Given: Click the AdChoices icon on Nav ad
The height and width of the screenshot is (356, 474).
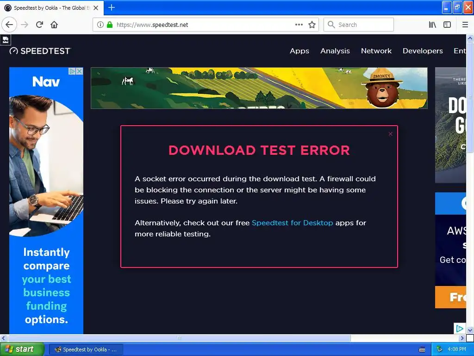Looking at the screenshot, I should coord(72,71).
